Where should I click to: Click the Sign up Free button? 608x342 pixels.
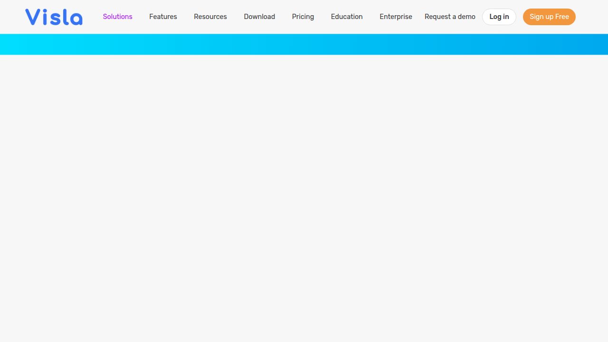[x=549, y=17]
